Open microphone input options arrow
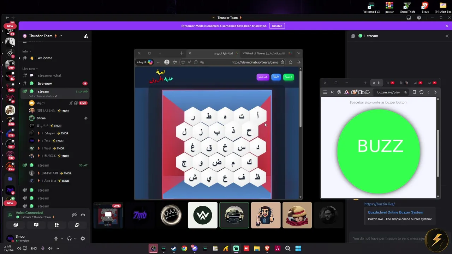452x254 pixels. click(62, 238)
